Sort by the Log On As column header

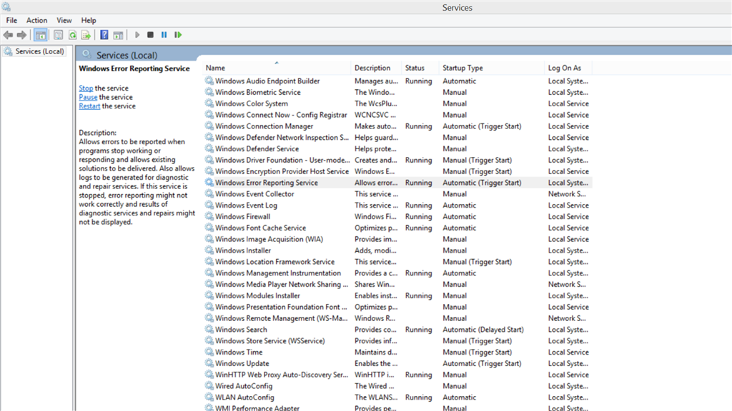point(568,68)
